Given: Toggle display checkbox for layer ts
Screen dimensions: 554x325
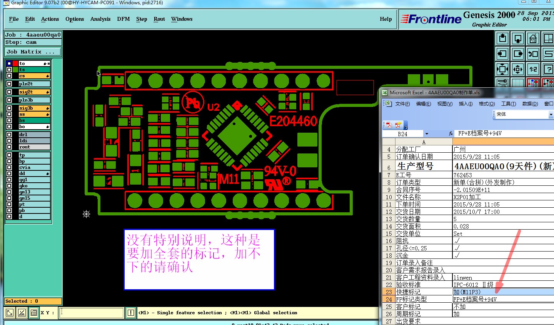Looking at the screenshot, I should pos(9,70).
